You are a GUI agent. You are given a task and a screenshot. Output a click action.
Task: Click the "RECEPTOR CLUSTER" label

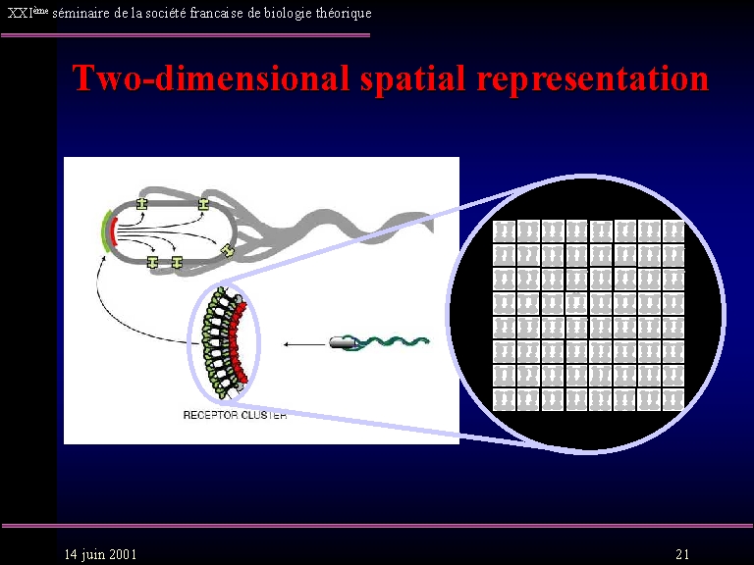tap(235, 415)
